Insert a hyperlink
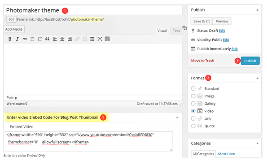This screenshot has width=267, height=165. click(77, 39)
